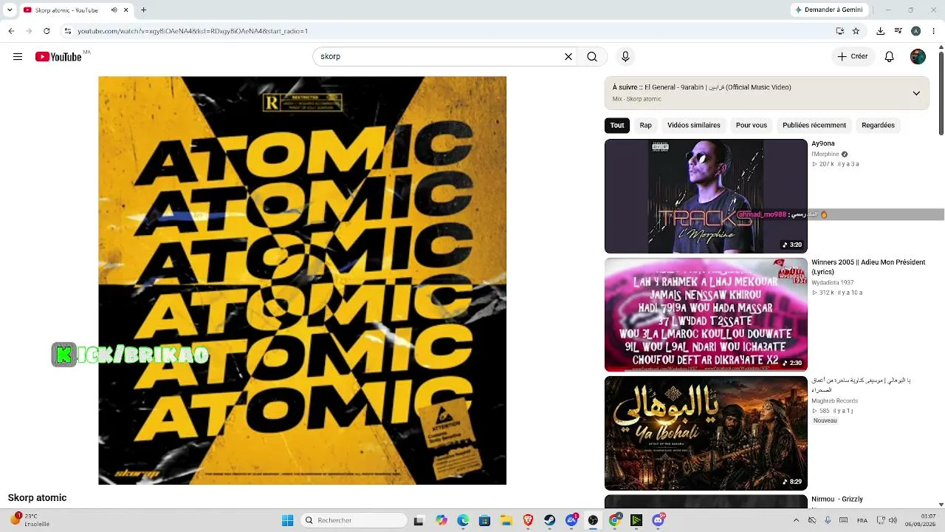Open the YouTube hamburger guide menu

click(18, 57)
